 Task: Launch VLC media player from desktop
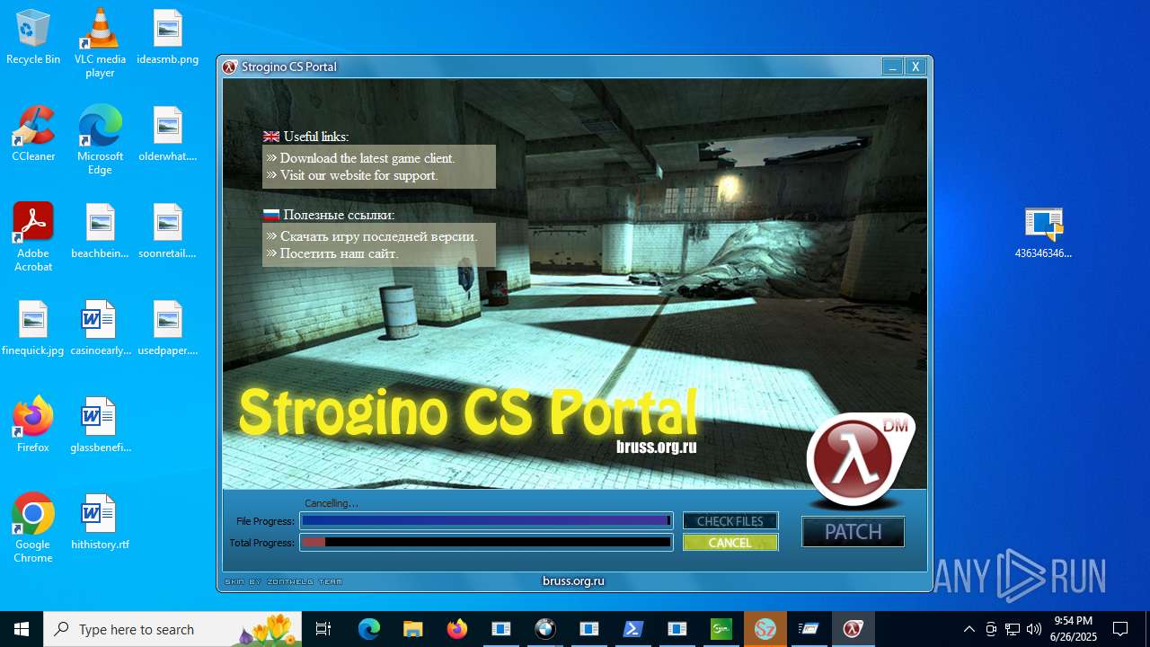point(100,42)
